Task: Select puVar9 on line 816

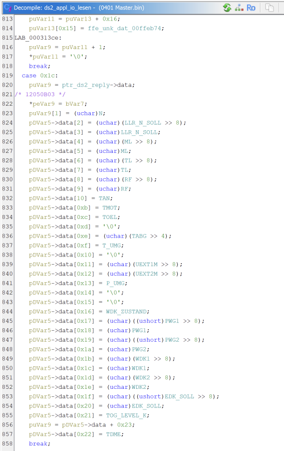Action: click(x=40, y=47)
